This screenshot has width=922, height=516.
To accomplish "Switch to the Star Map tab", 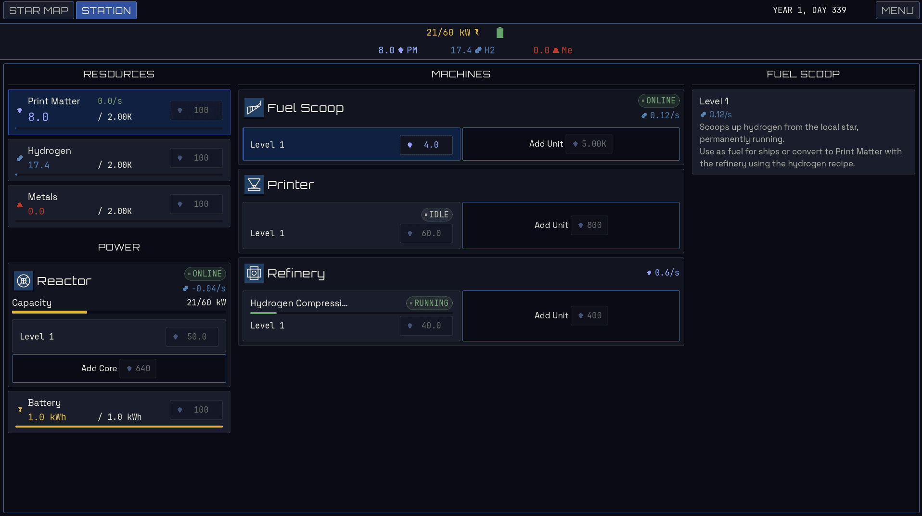I will pos(38,10).
